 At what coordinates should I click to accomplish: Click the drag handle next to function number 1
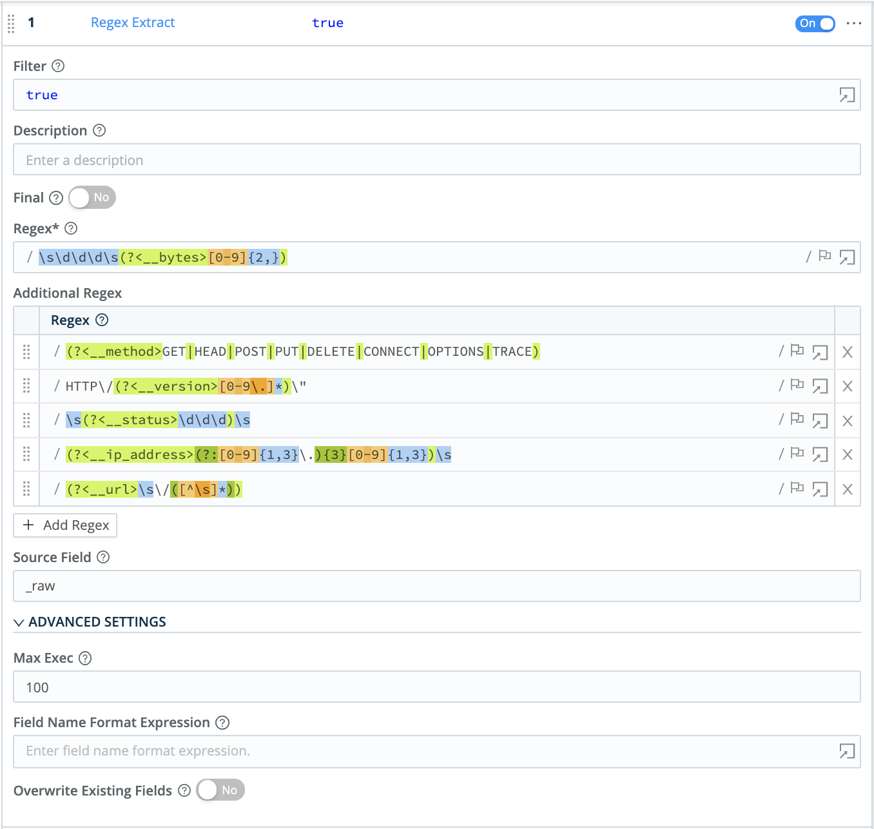click(x=10, y=24)
